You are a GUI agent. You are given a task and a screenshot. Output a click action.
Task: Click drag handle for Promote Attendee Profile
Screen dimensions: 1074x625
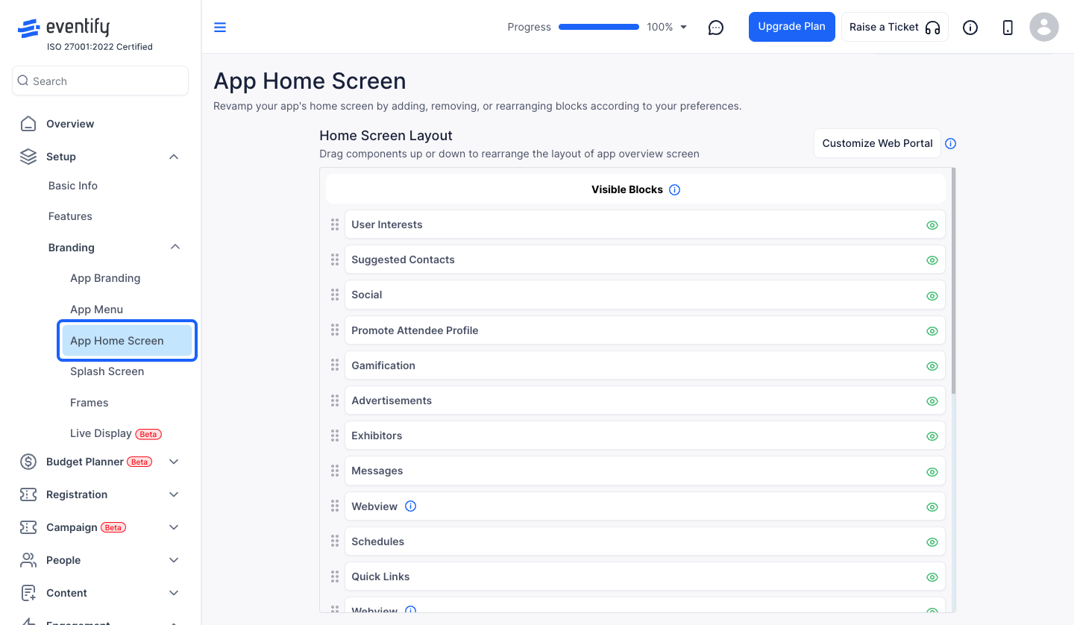coord(335,330)
